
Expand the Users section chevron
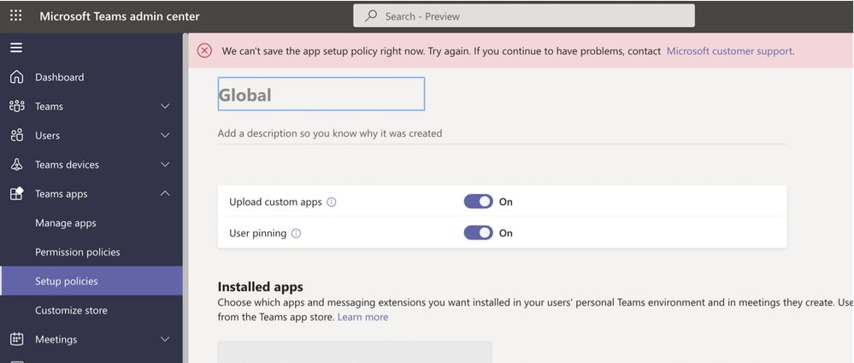point(165,135)
